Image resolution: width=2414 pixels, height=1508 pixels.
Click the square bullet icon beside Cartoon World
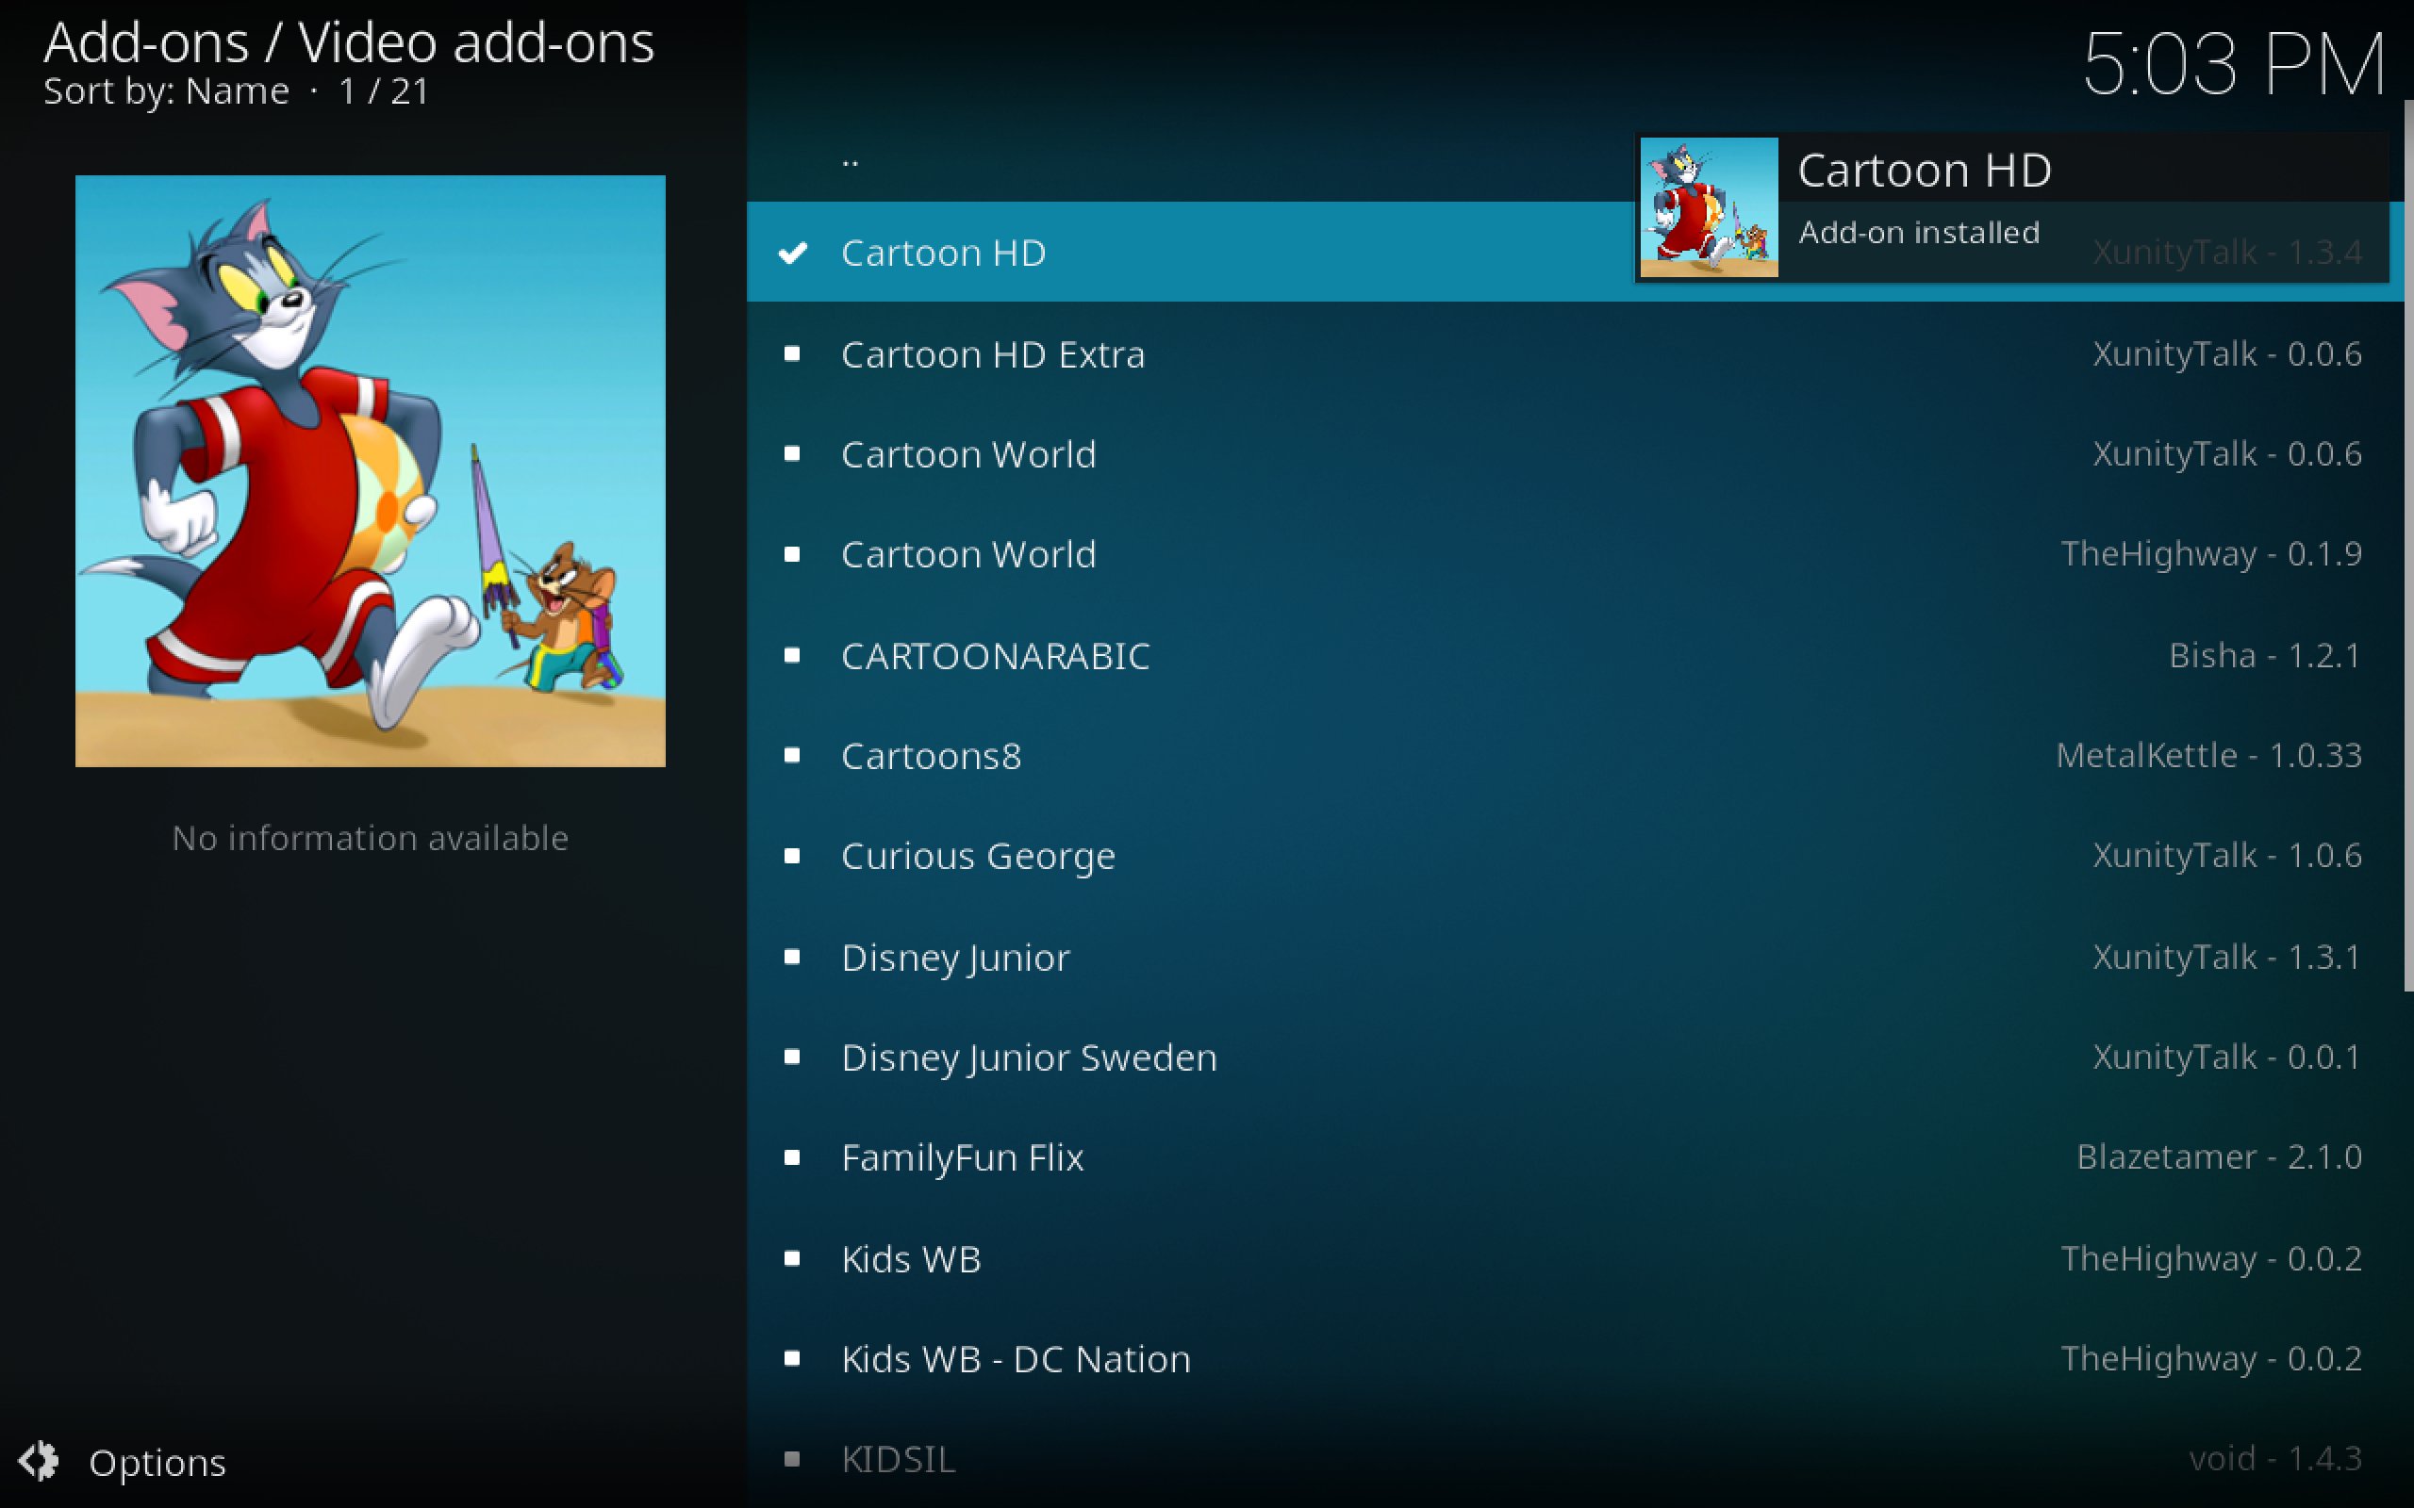[x=791, y=451]
